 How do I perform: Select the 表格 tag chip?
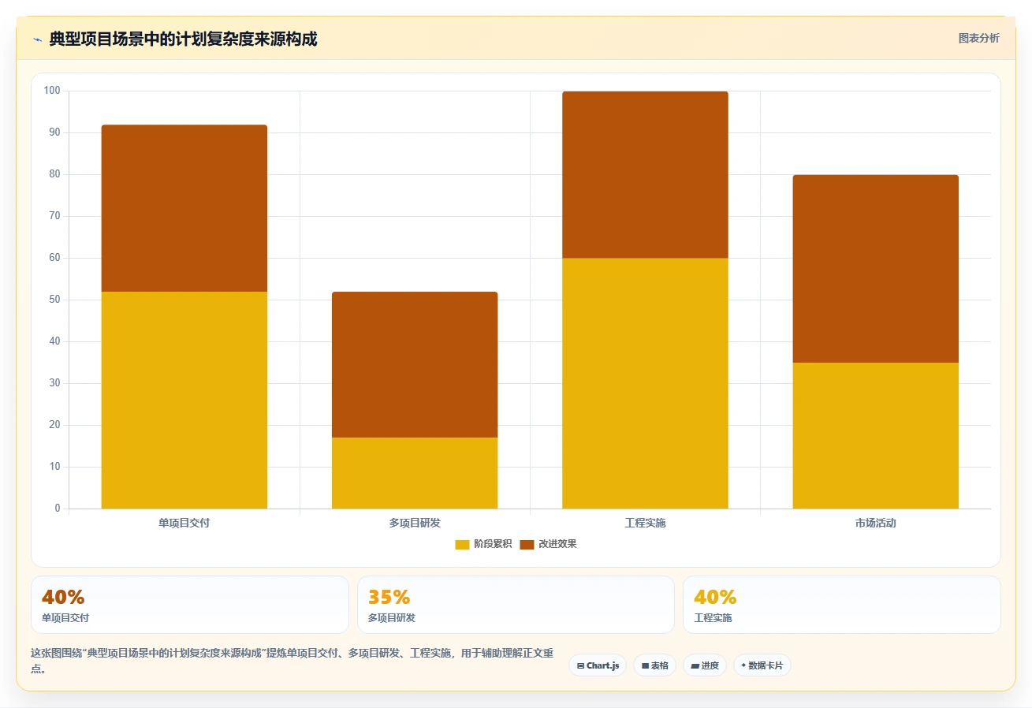click(654, 665)
